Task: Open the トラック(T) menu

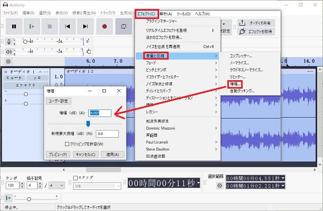Action: (x=108, y=13)
